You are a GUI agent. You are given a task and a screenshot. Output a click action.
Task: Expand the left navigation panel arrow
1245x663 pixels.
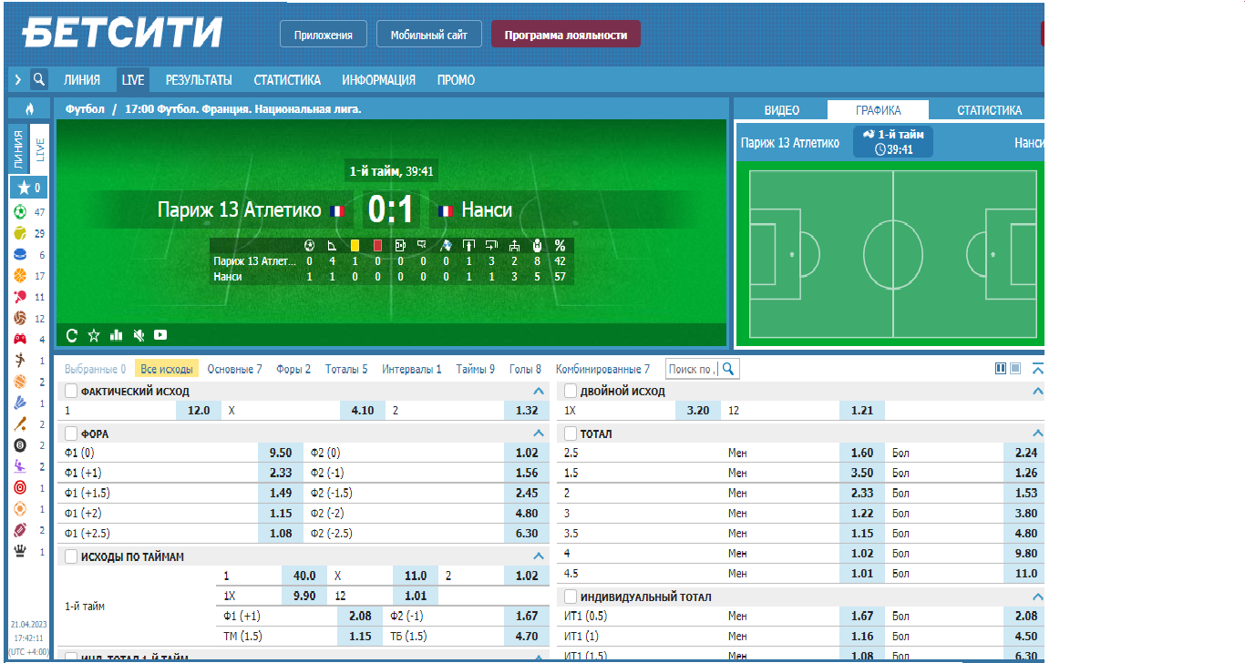pyautogui.click(x=17, y=79)
